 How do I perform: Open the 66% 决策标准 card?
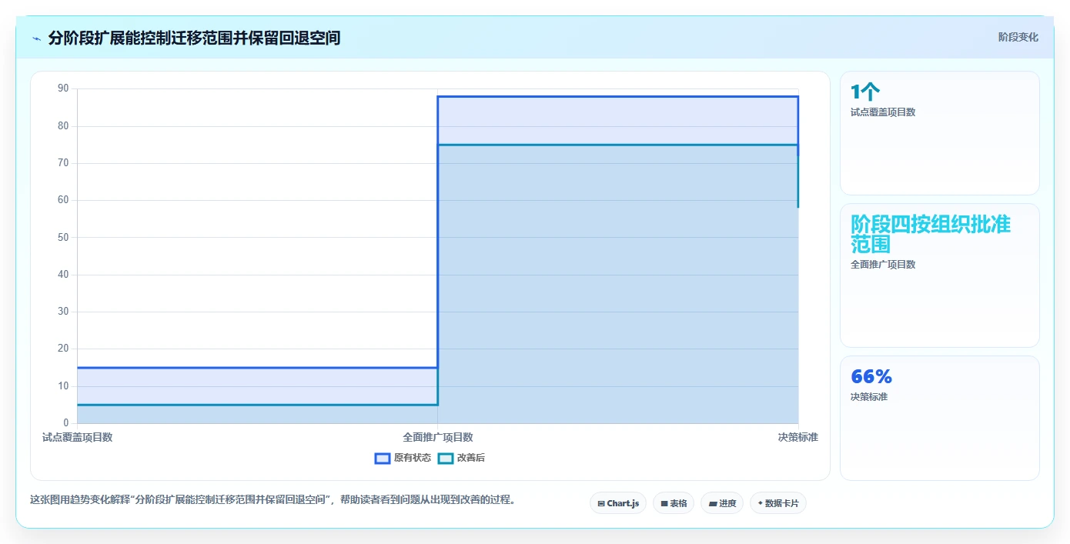click(x=940, y=418)
